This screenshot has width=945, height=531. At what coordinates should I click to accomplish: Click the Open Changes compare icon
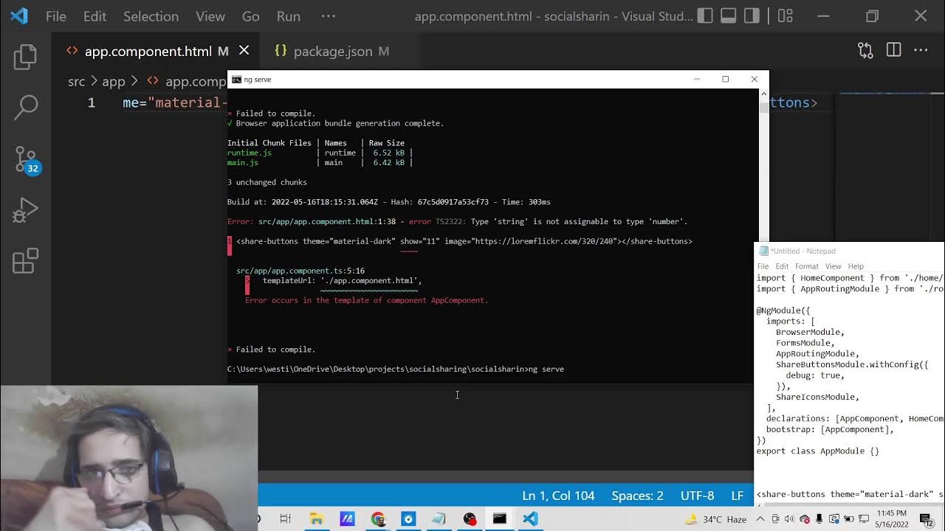tap(865, 50)
